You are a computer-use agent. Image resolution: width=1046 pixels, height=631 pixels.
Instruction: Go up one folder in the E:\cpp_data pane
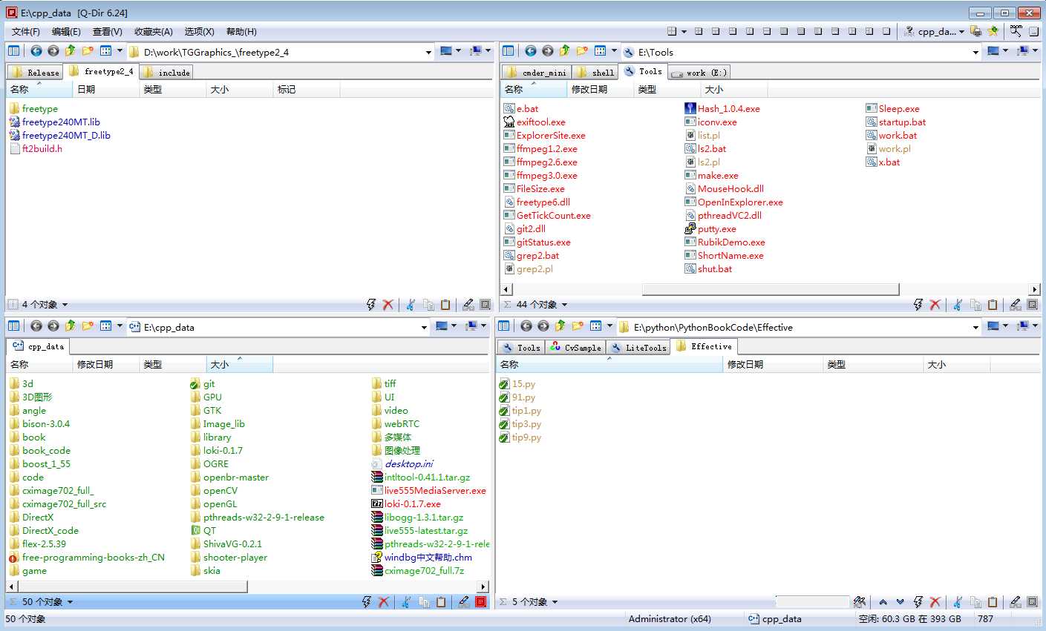click(x=71, y=326)
